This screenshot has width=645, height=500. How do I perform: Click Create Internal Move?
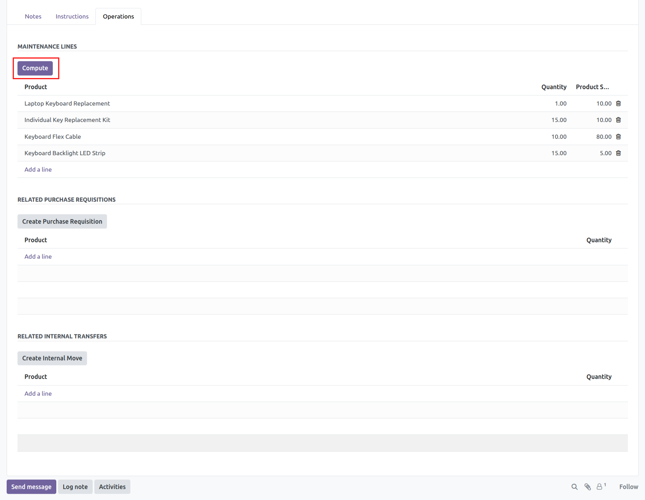pyautogui.click(x=52, y=358)
